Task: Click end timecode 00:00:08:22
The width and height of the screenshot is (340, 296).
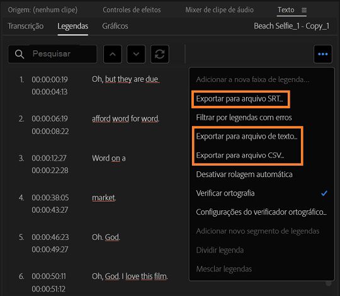Action: click(50, 132)
